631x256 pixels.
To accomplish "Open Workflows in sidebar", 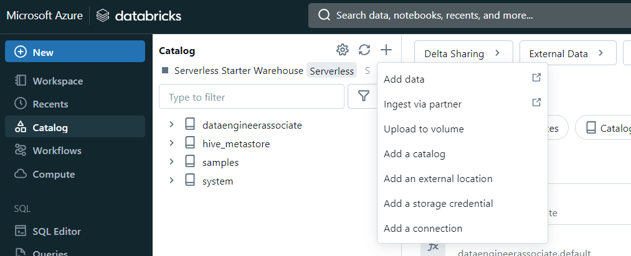I will (x=57, y=150).
